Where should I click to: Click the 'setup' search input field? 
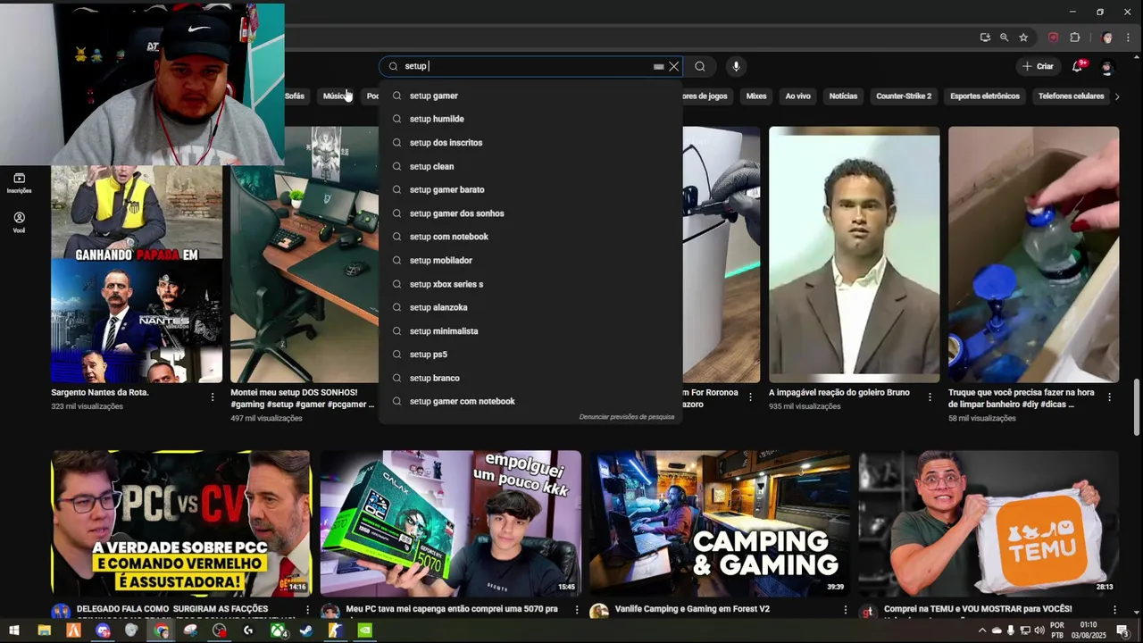pos(527,66)
